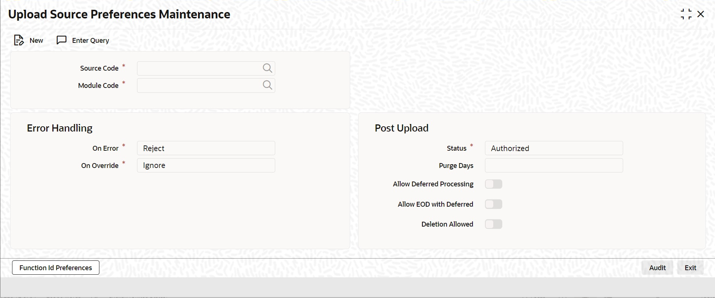Click the Allow Deferred Processing label
Screen dimensions: 715x298
coord(433,184)
